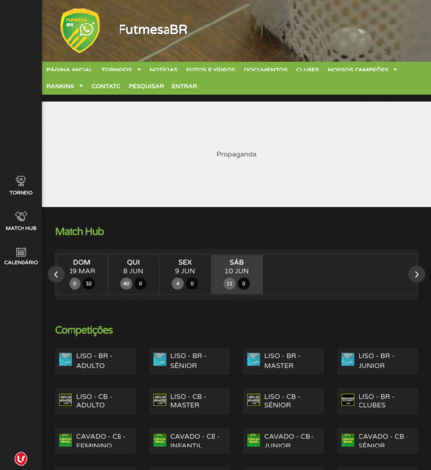431x470 pixels.
Task: Open LISO - CB - ADULTO competition link
Action: 95,400
